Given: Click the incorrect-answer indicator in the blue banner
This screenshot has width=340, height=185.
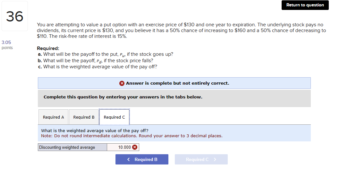Looking at the screenshot, I should coord(122,83).
